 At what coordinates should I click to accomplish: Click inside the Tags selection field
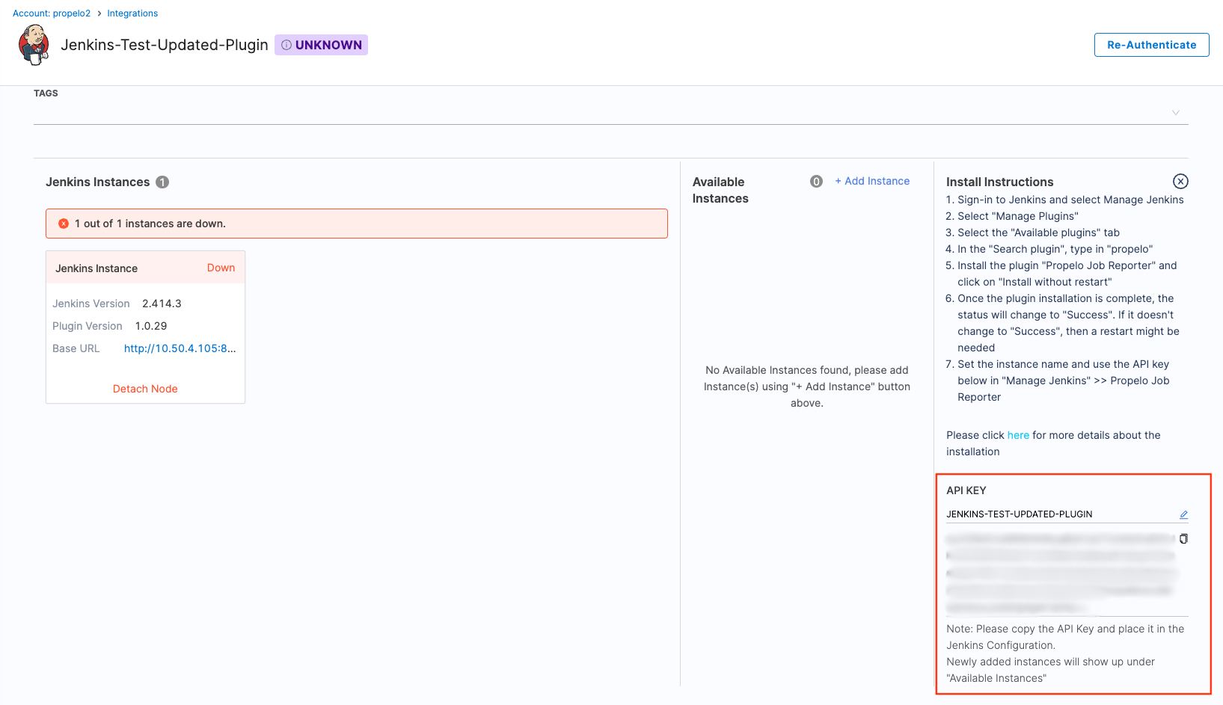pyautogui.click(x=598, y=112)
